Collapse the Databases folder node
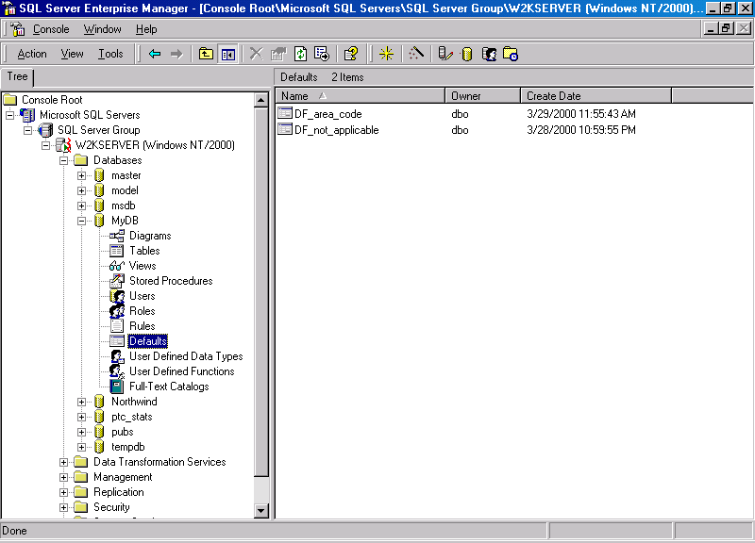755x543 pixels. click(63, 160)
